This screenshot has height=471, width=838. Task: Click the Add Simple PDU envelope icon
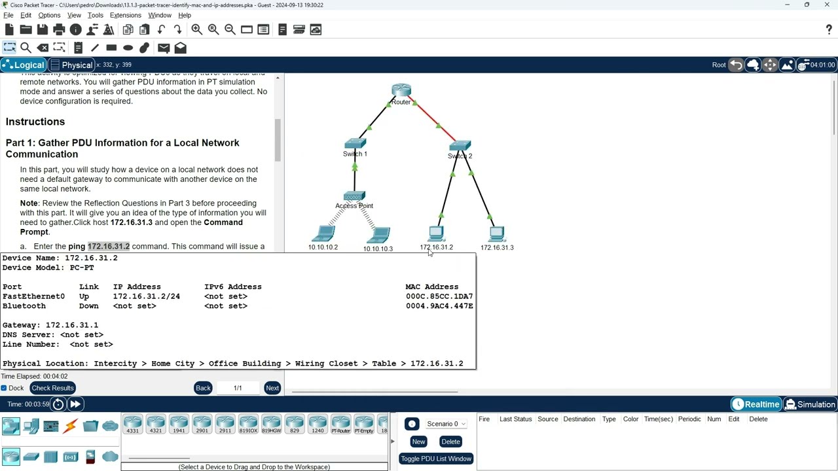(x=164, y=48)
